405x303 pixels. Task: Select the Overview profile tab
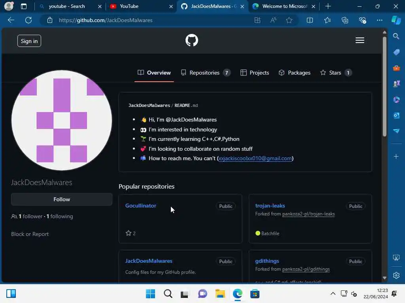point(154,73)
